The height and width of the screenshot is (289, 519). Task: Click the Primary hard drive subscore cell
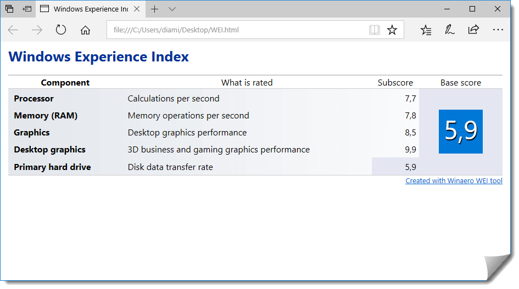click(x=395, y=167)
